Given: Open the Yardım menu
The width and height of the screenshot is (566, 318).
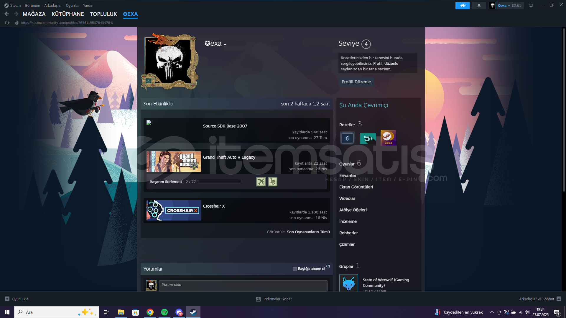Looking at the screenshot, I should [x=89, y=6].
